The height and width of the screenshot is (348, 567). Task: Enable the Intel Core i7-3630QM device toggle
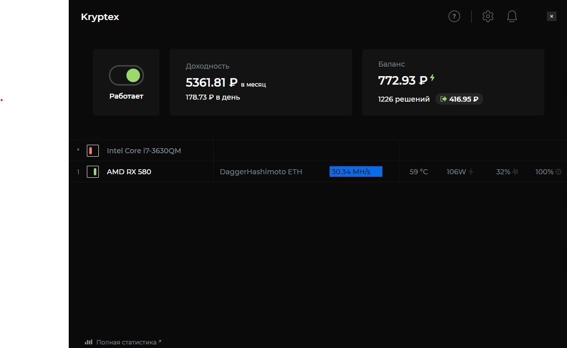93,151
